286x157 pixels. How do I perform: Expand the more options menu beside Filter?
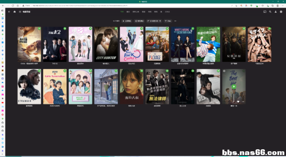pos(175,21)
